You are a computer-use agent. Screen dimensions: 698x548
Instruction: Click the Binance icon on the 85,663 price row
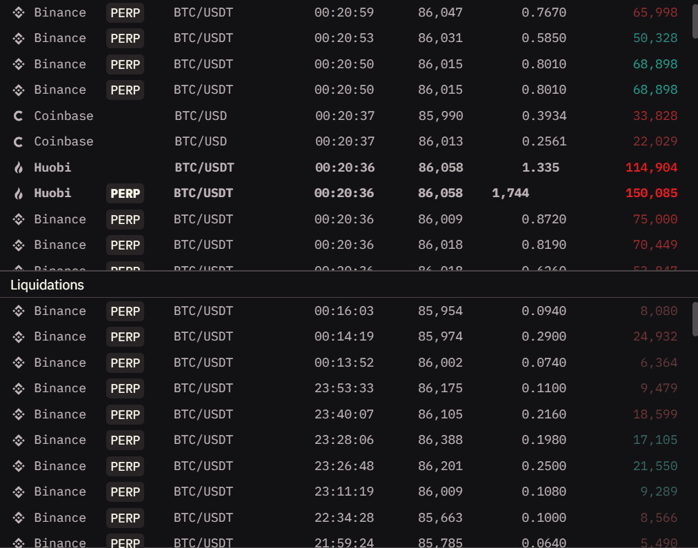[x=18, y=518]
